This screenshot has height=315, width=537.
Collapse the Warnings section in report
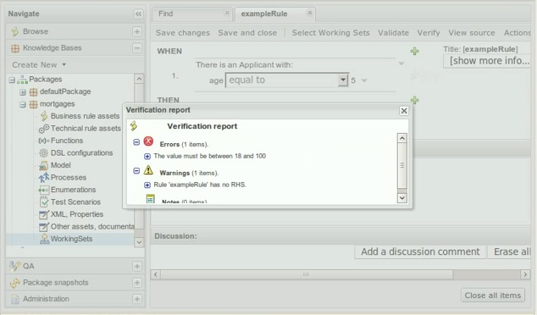[x=136, y=170]
